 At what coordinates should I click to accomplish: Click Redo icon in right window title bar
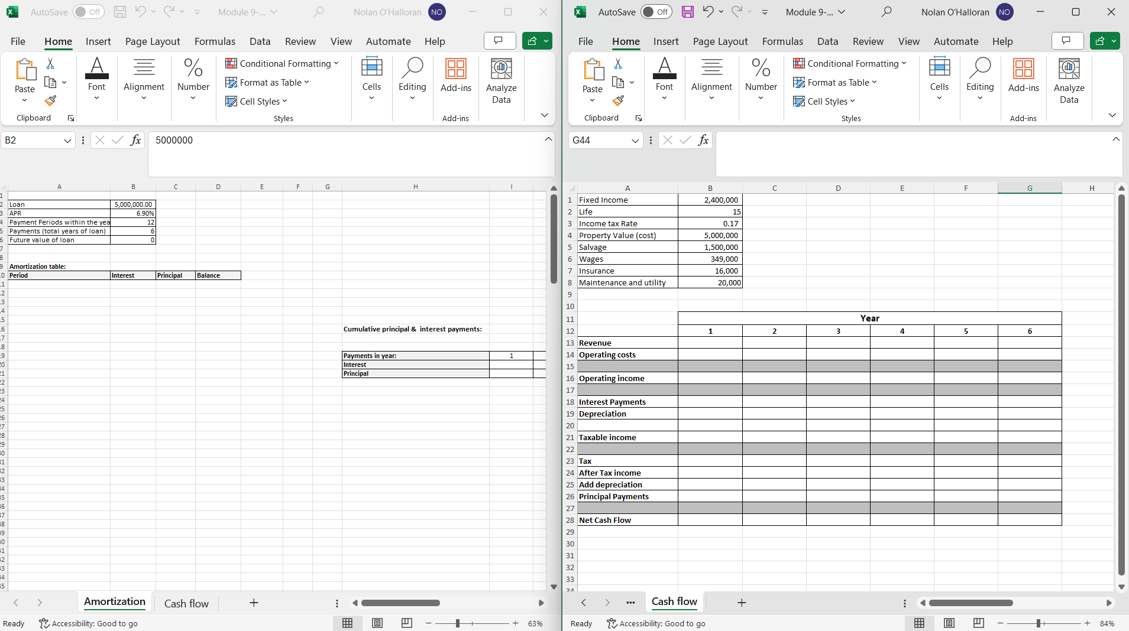click(737, 12)
